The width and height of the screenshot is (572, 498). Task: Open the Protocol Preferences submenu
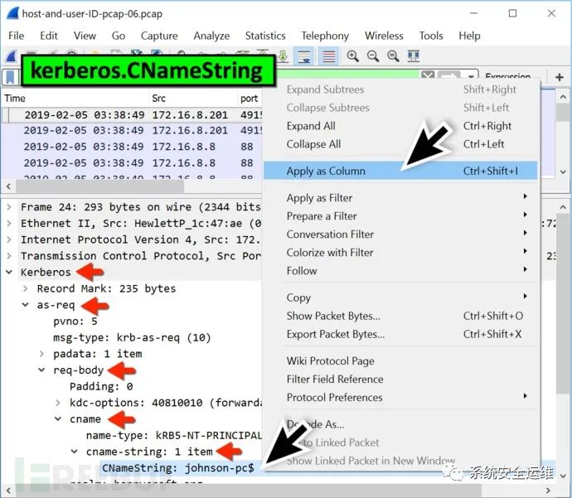coord(400,398)
